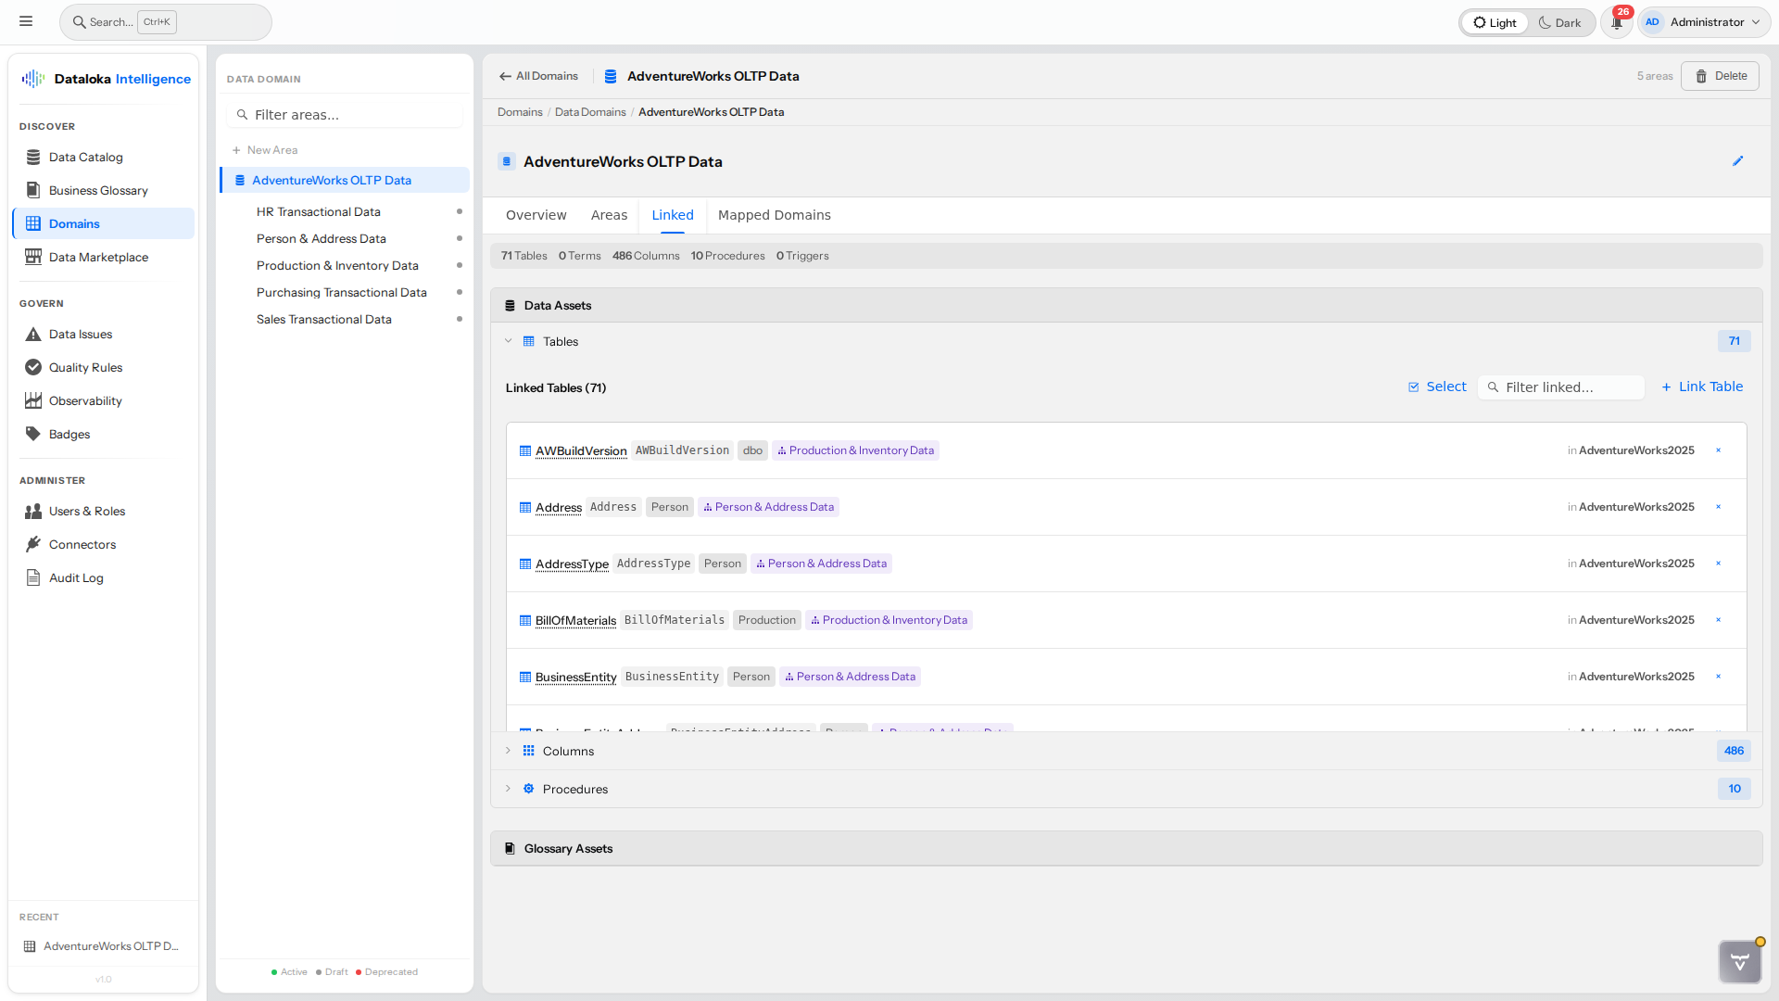Switch to Dark mode

(x=1560, y=22)
